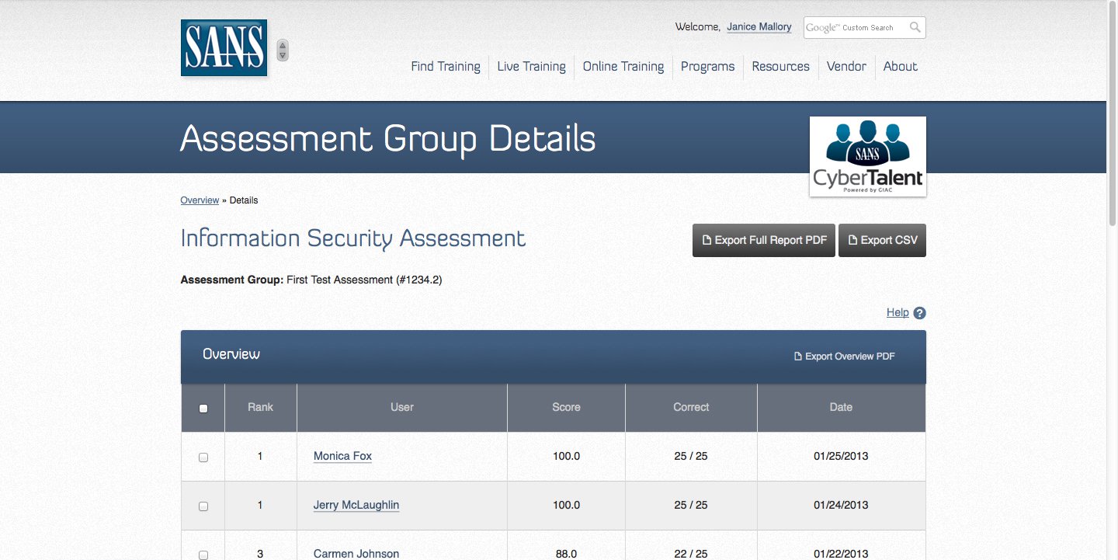
Task: Go back to the Overview breadcrumb
Action: [x=200, y=200]
